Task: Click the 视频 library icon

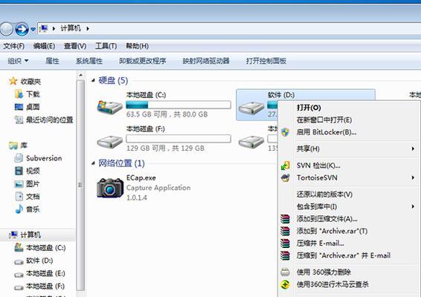Action: click(19, 171)
